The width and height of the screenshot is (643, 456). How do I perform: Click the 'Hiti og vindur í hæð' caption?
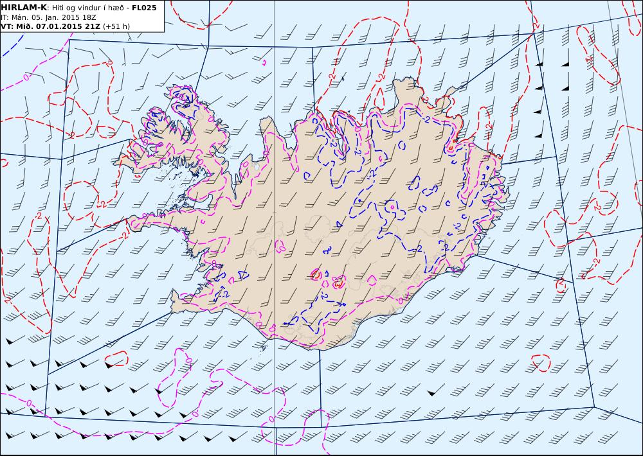point(87,8)
